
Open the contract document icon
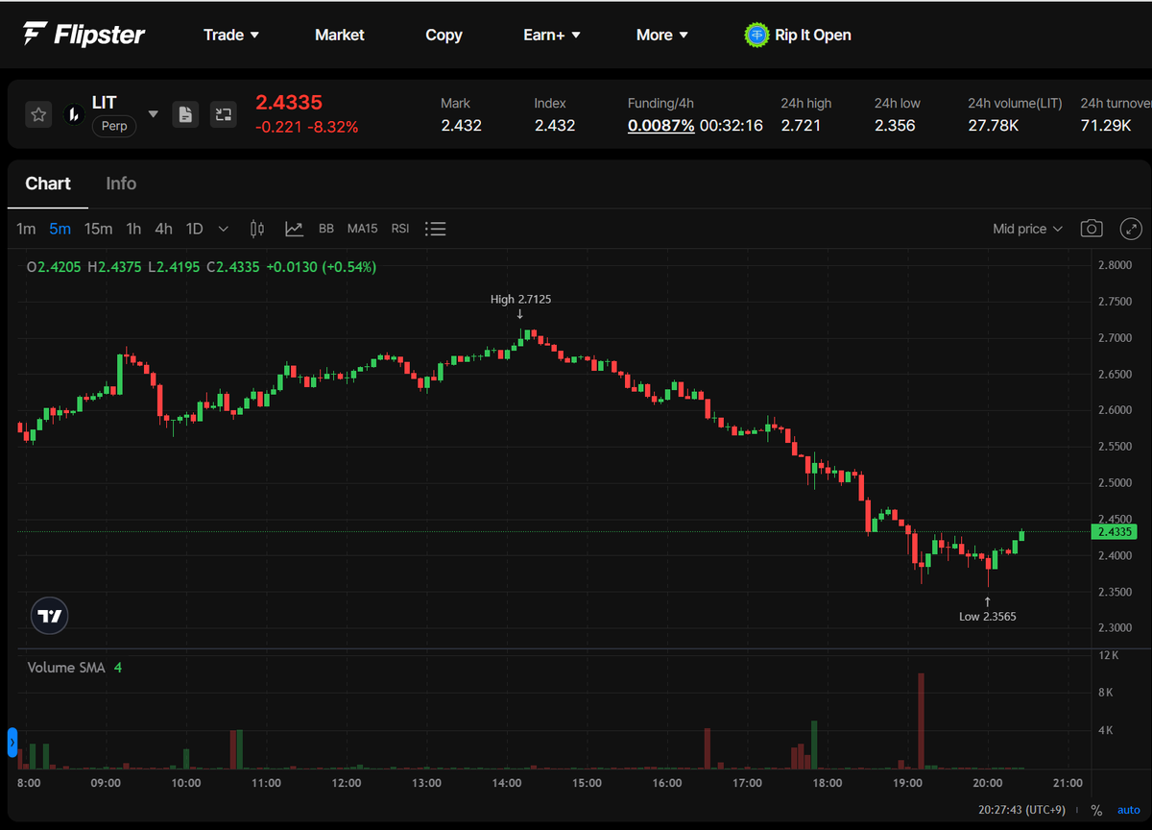click(185, 115)
